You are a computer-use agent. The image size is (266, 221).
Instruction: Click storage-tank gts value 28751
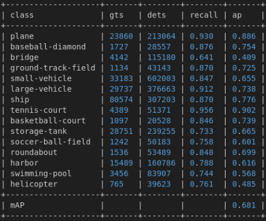pos(121,131)
